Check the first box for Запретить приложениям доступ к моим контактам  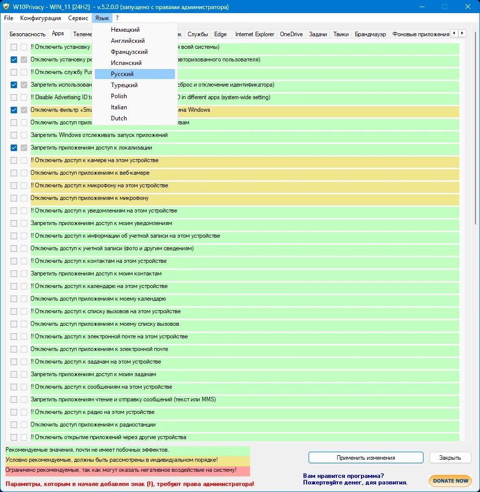pos(14,273)
